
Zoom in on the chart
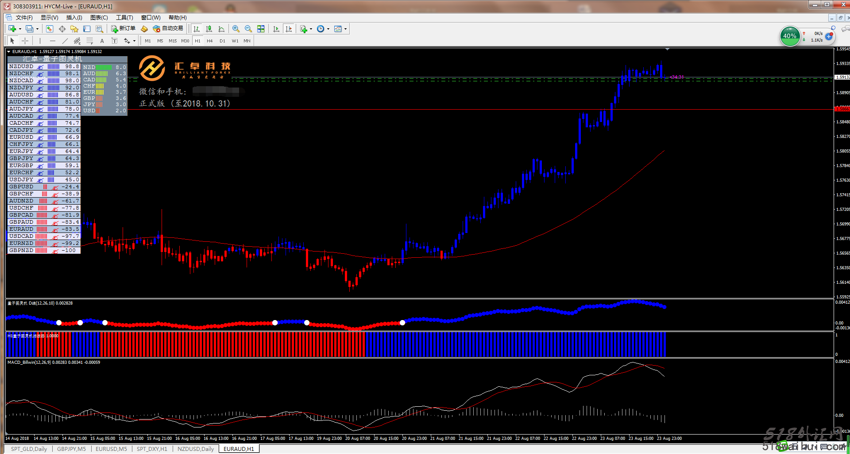tap(236, 29)
